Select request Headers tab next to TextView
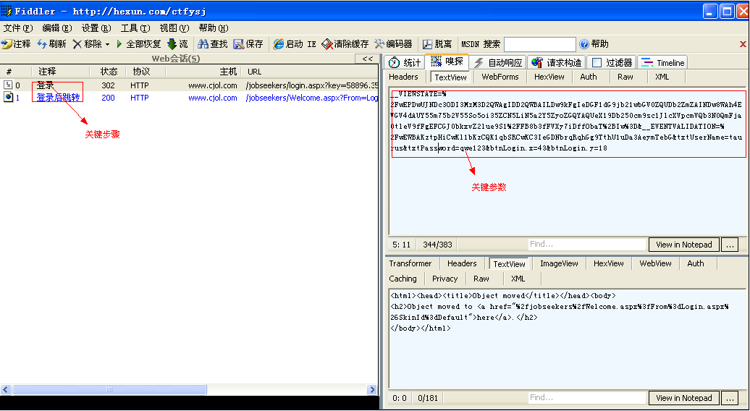 [x=403, y=77]
